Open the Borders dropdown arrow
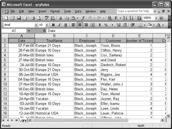Viewport: 172px width, 129px height. point(144,25)
